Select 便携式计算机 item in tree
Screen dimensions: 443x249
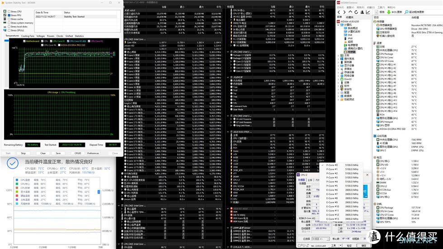coord(353,48)
